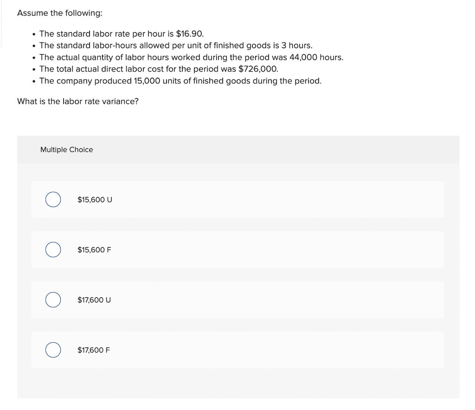Screen dimensions: 475x410
Task: Choose the answer option labeled $17,600 F
Action: pyautogui.click(x=94, y=350)
